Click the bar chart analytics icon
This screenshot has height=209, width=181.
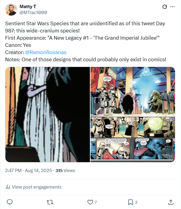(8, 187)
